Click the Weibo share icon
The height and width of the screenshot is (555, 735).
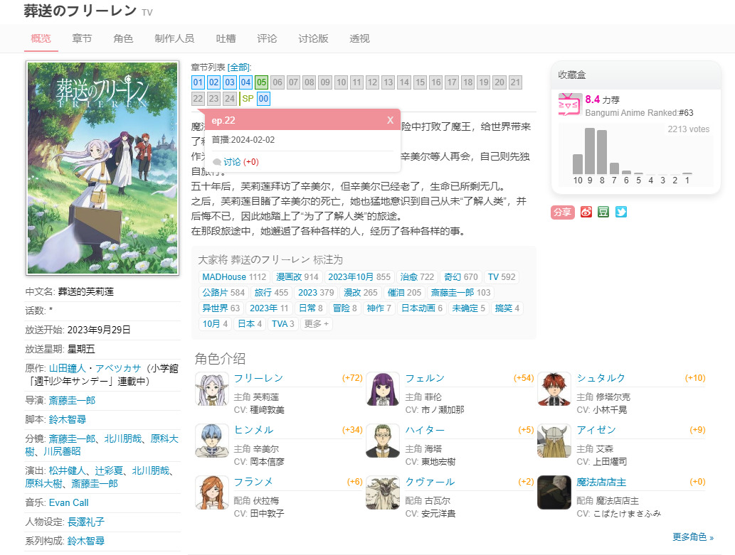[586, 212]
